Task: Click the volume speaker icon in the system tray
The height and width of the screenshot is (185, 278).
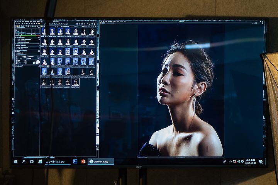Action: [x=239, y=161]
